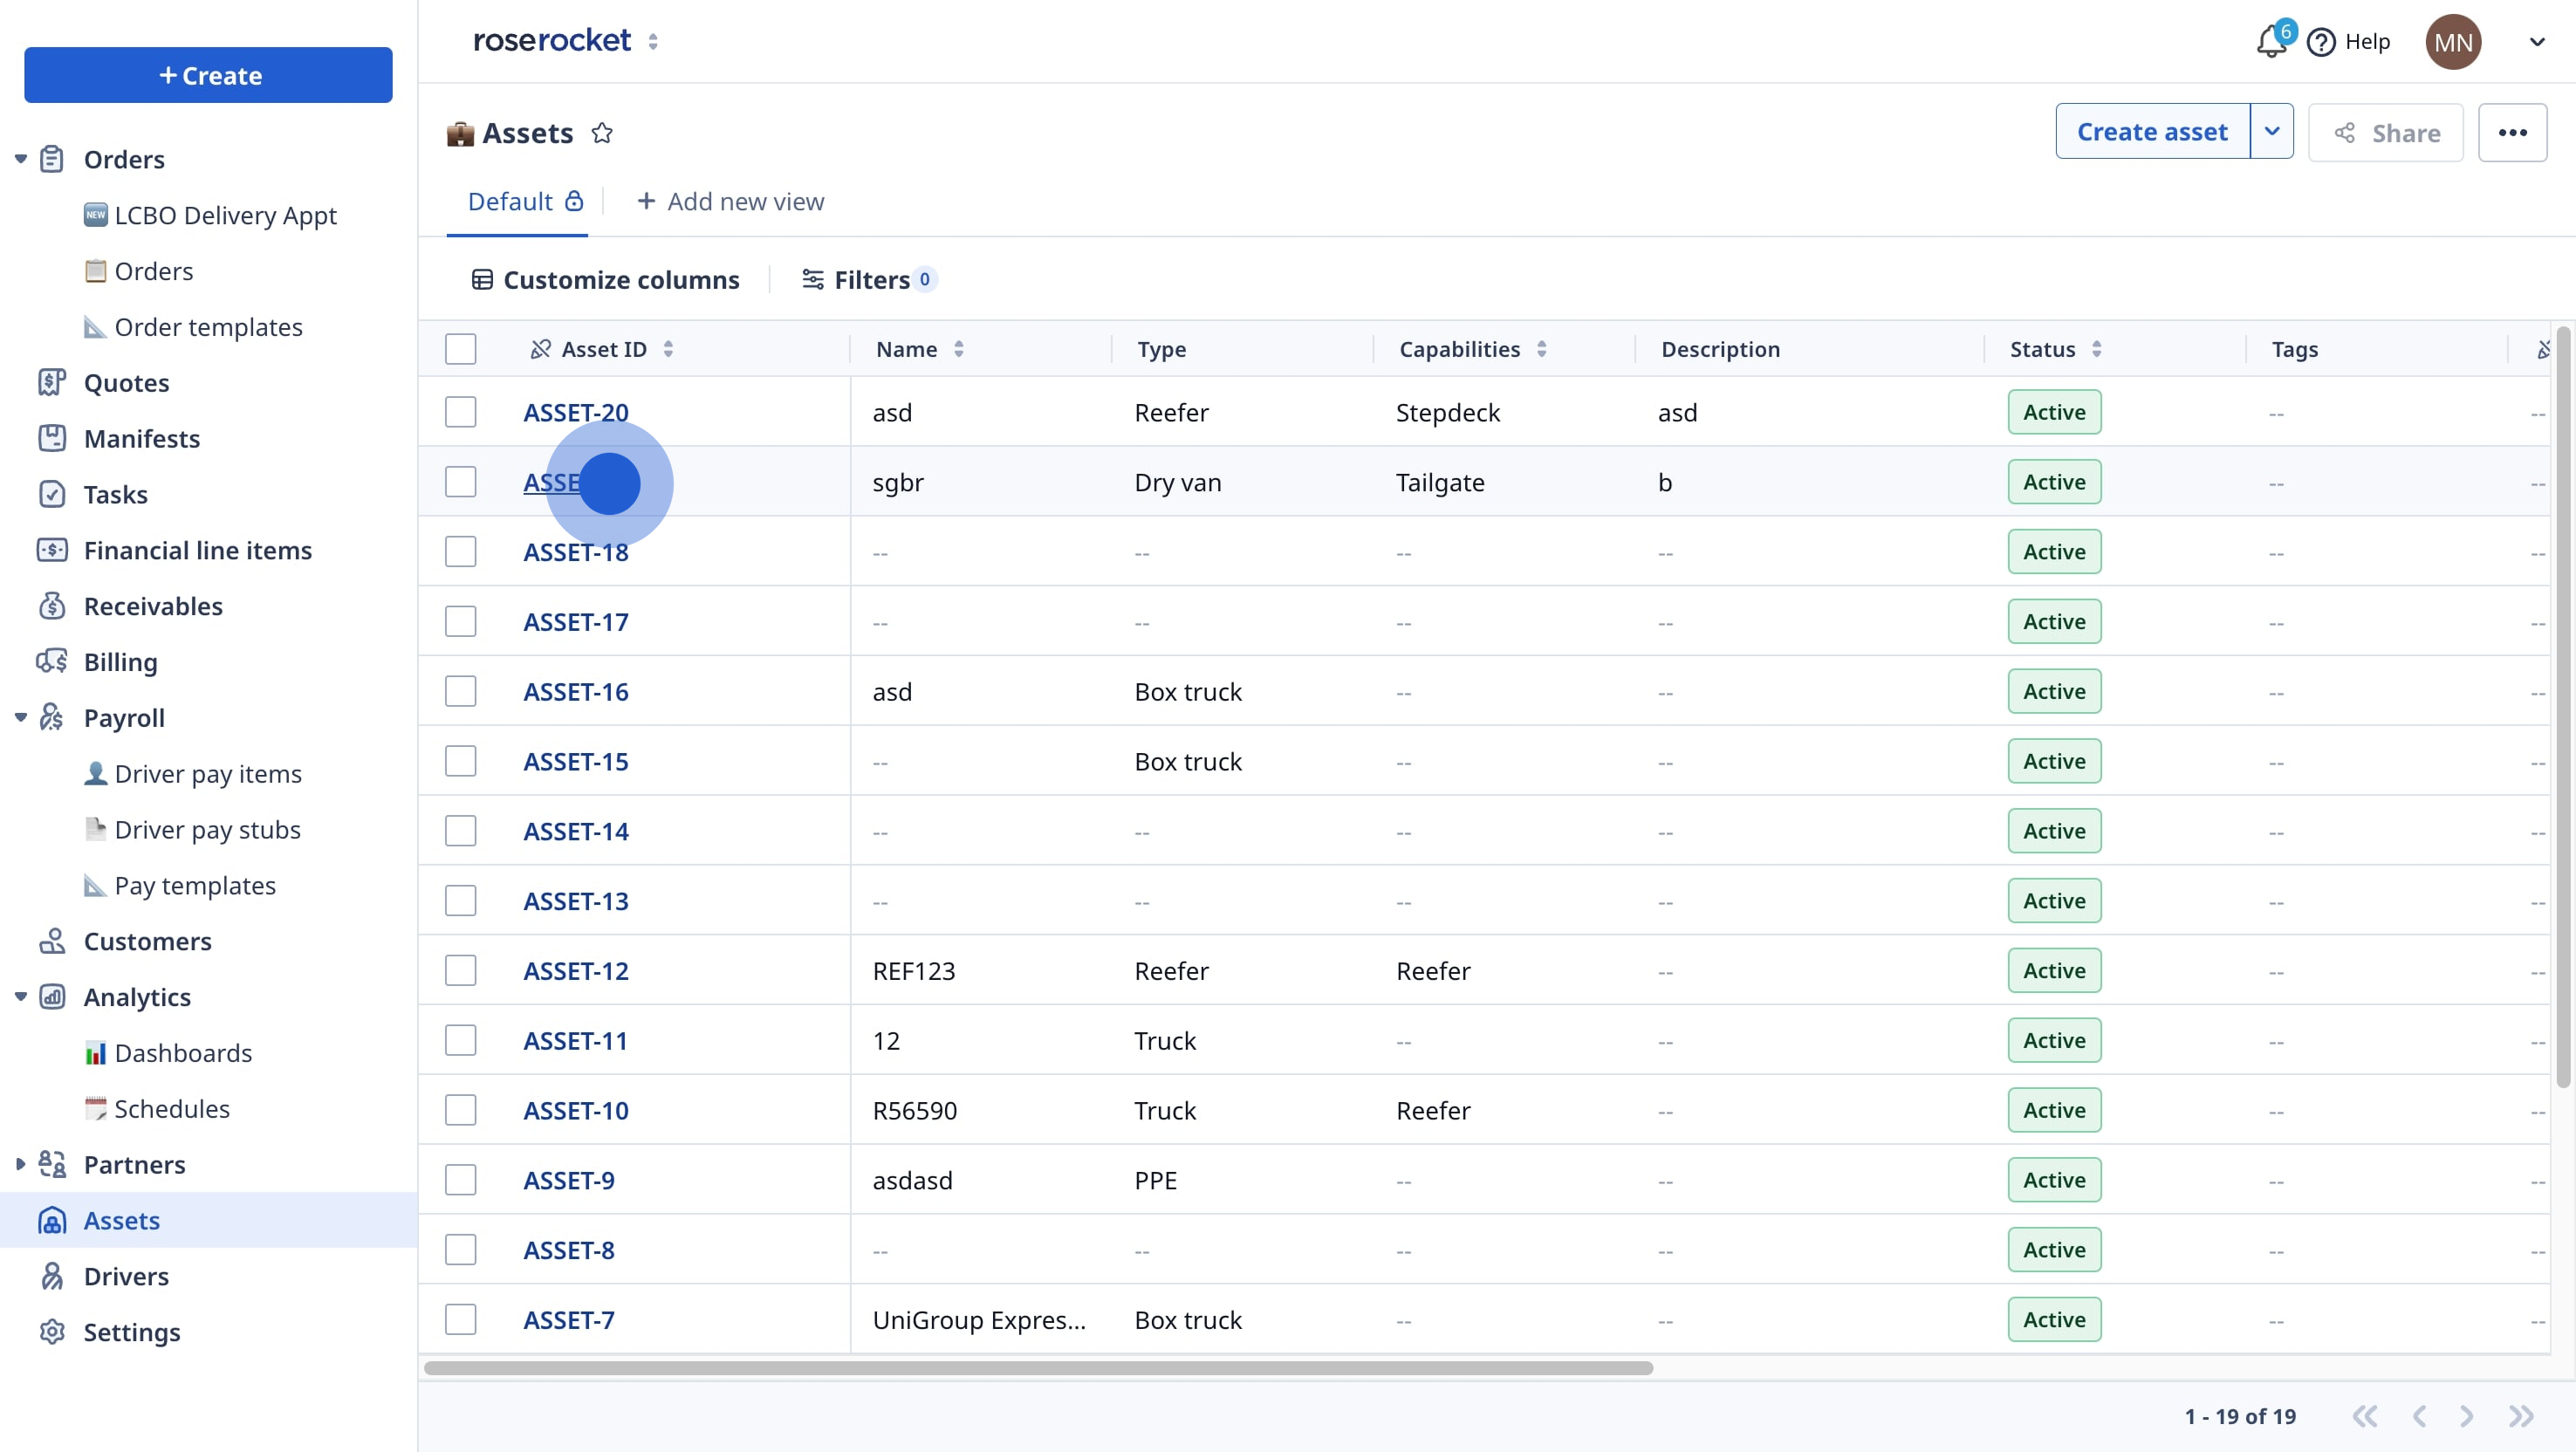Collapse the Payroll section in the sidebar
This screenshot has height=1452, width=2576.
point(20,718)
